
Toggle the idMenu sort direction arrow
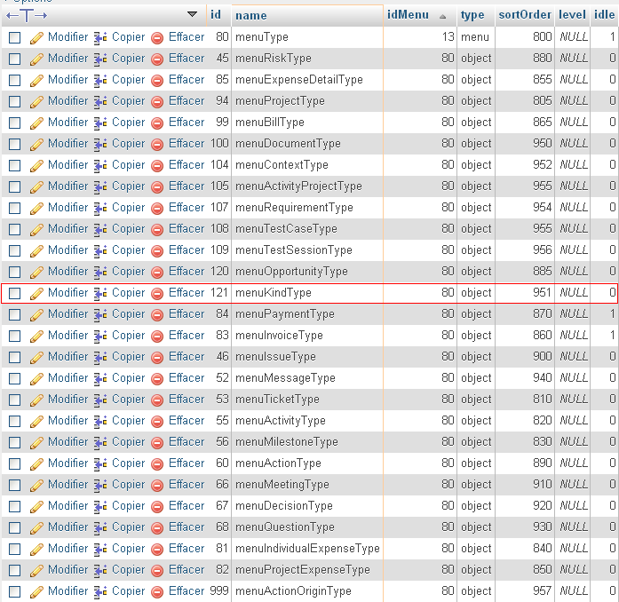click(443, 16)
